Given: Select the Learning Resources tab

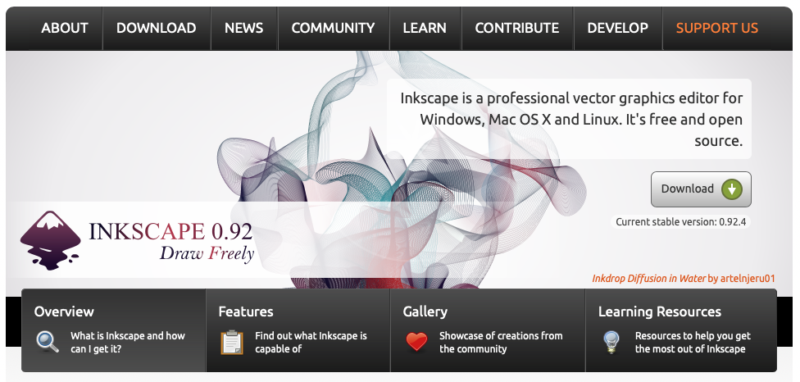Looking at the screenshot, I should point(681,330).
